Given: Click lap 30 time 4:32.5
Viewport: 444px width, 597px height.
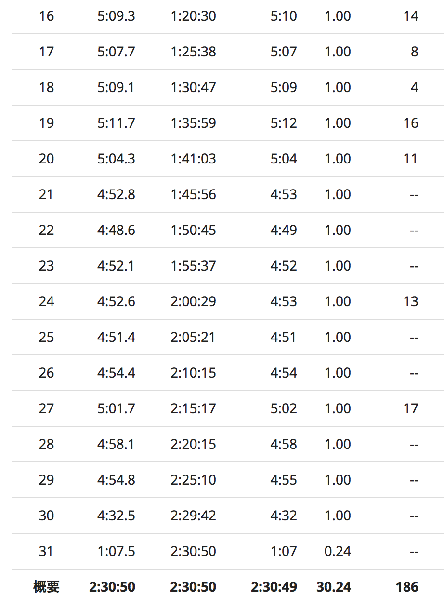Looking at the screenshot, I should (x=116, y=516).
